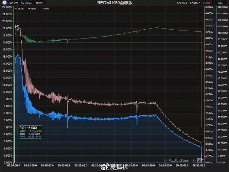229x172 pixels.
Task: Click the VBUS 18.835978V tooltip value
Action: 30,131
